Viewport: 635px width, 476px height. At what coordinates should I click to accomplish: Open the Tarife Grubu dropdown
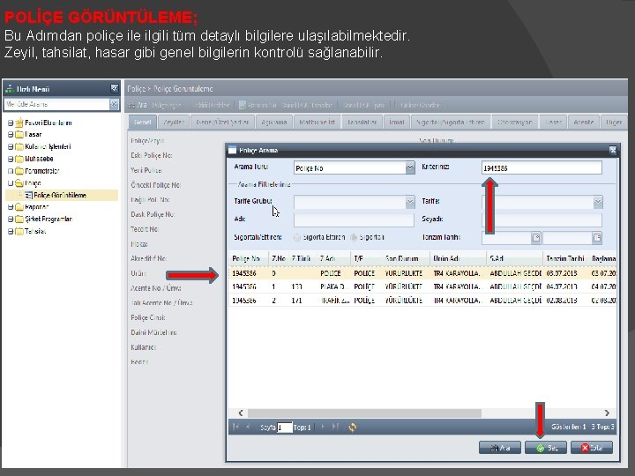point(410,202)
